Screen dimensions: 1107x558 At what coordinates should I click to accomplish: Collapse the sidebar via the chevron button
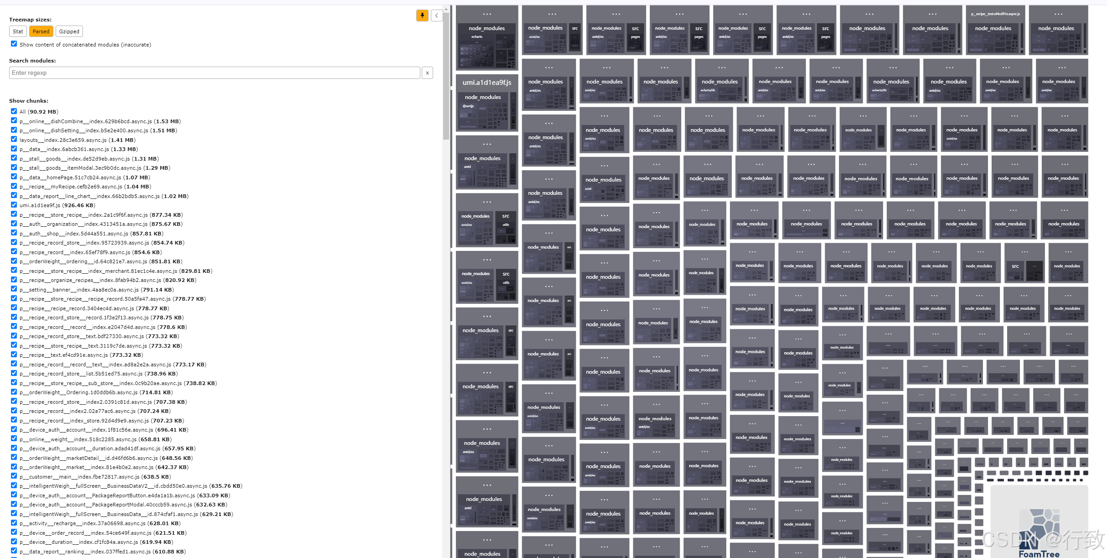tap(436, 15)
